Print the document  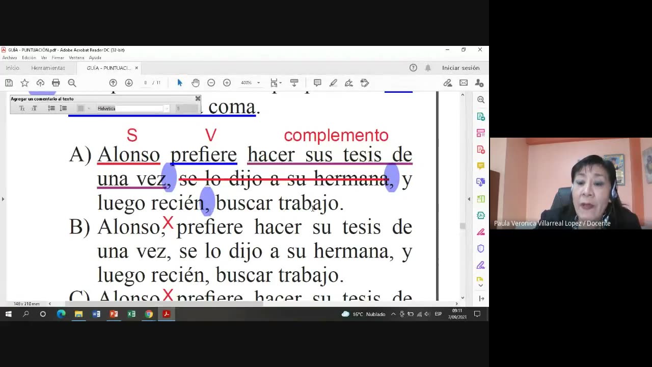56,83
